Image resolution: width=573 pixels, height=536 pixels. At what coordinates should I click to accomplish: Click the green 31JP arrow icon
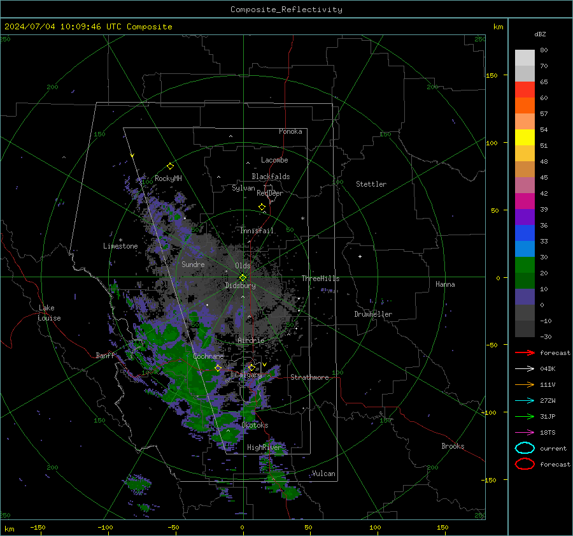coord(525,416)
